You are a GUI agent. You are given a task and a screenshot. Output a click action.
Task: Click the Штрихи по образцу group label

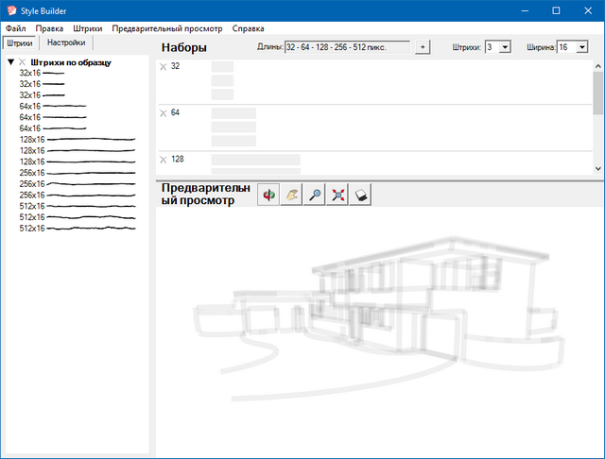point(71,62)
